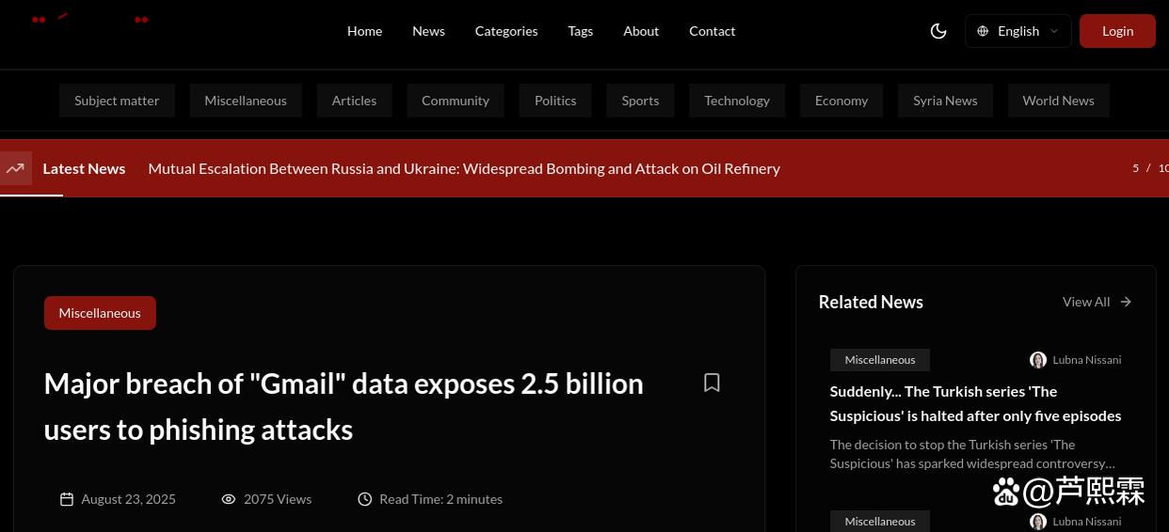Open the Turkish series 'The Suspicious' article
1169x532 pixels.
975,403
